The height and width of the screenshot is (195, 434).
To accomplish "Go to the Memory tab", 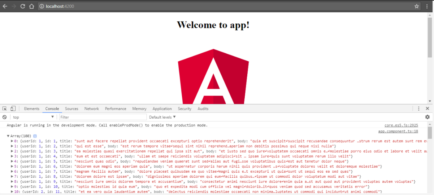I will pyautogui.click(x=139, y=108).
